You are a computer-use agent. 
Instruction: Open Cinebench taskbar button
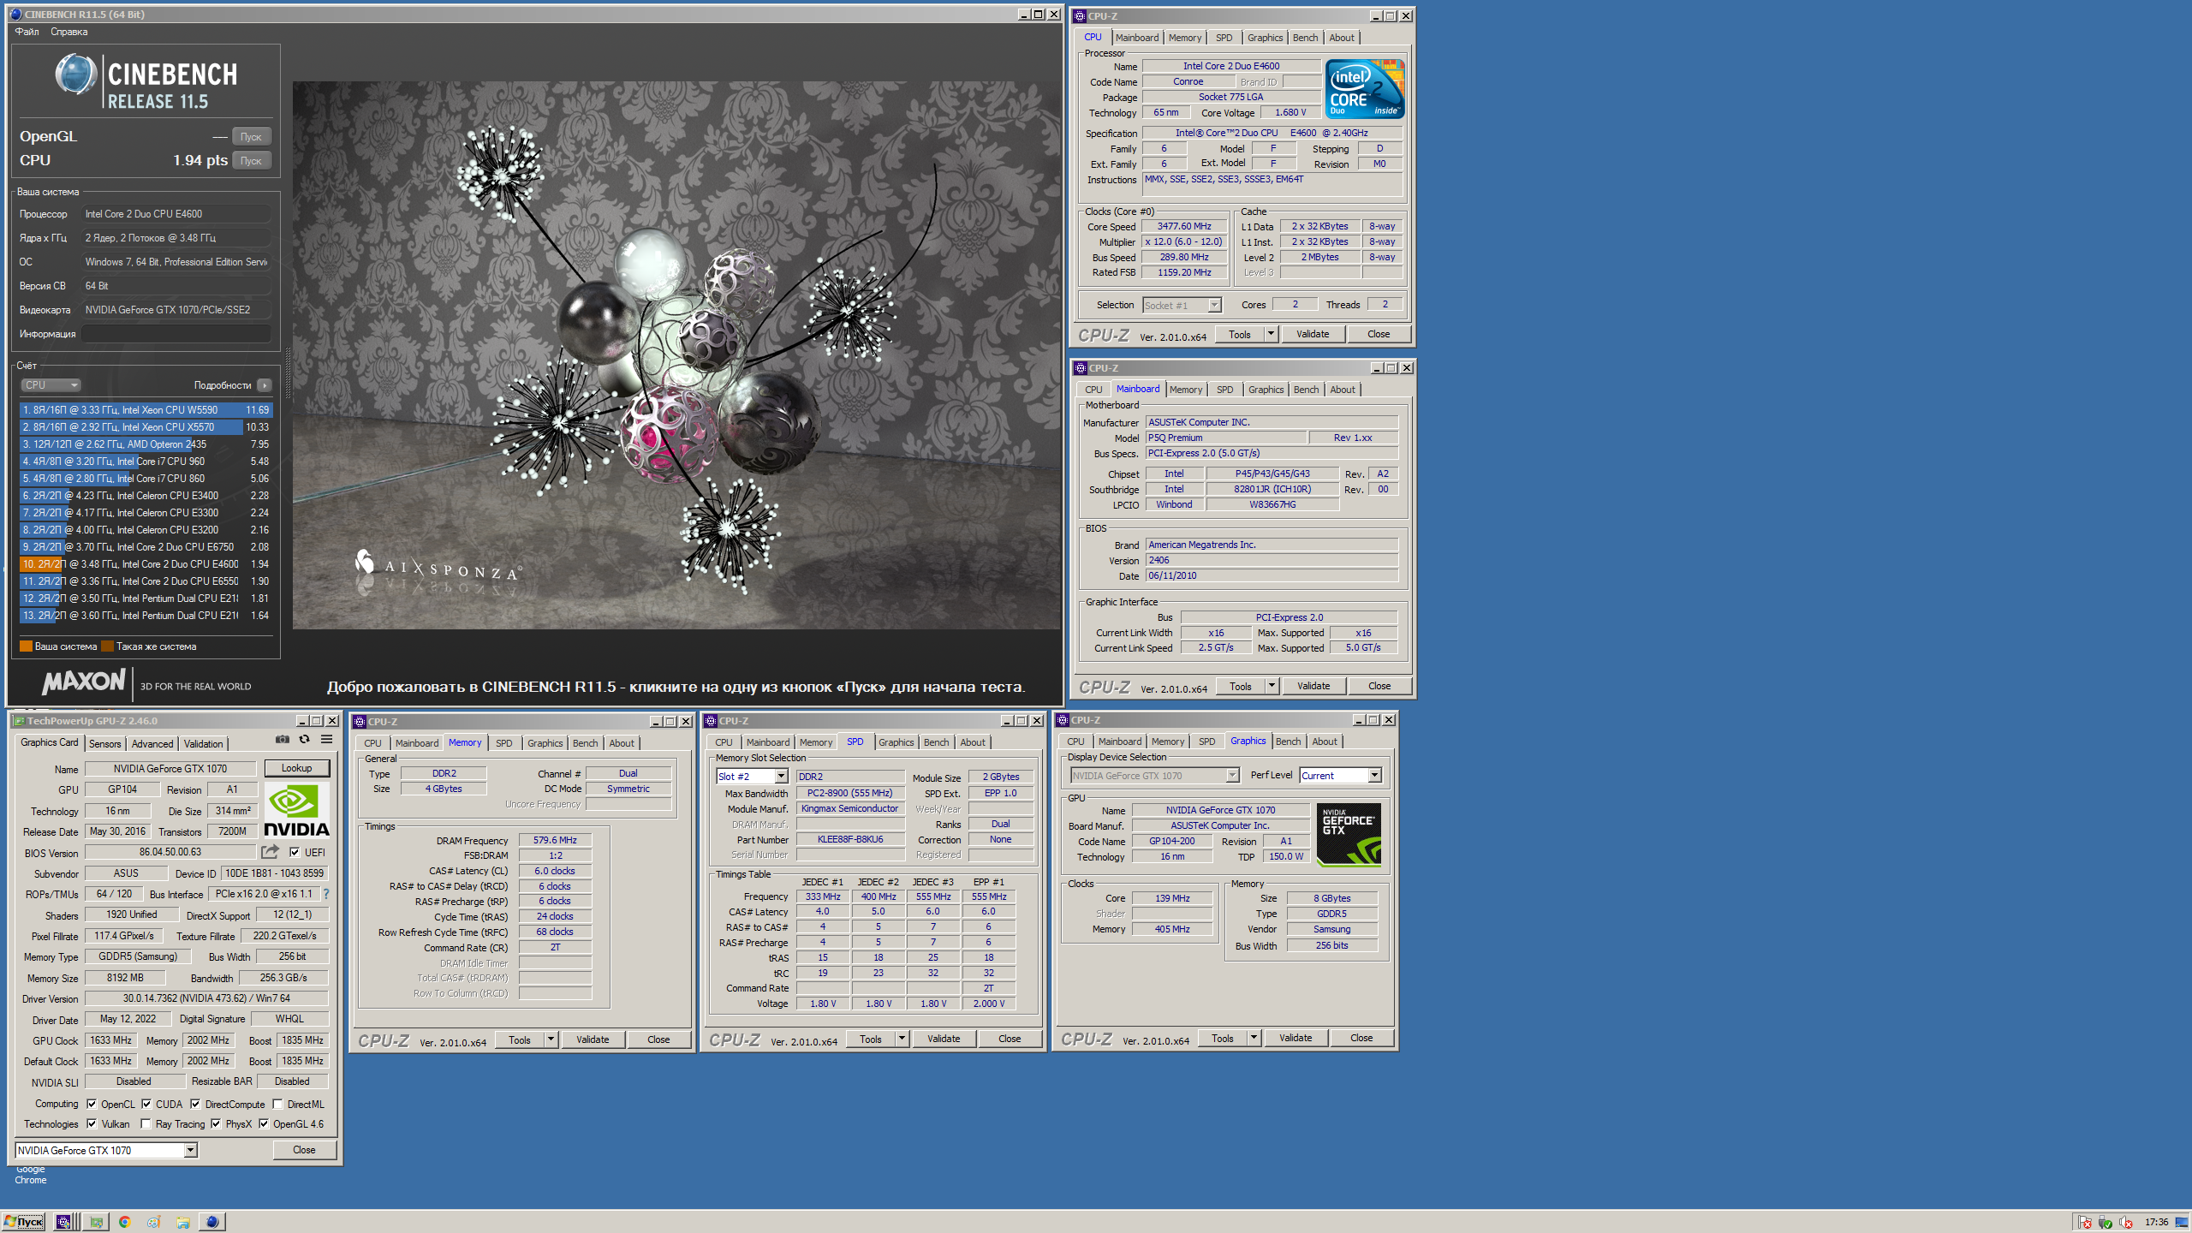coord(212,1222)
